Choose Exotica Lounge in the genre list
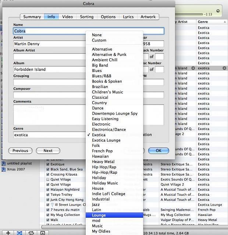The width and height of the screenshot is (228, 235). (x=106, y=140)
